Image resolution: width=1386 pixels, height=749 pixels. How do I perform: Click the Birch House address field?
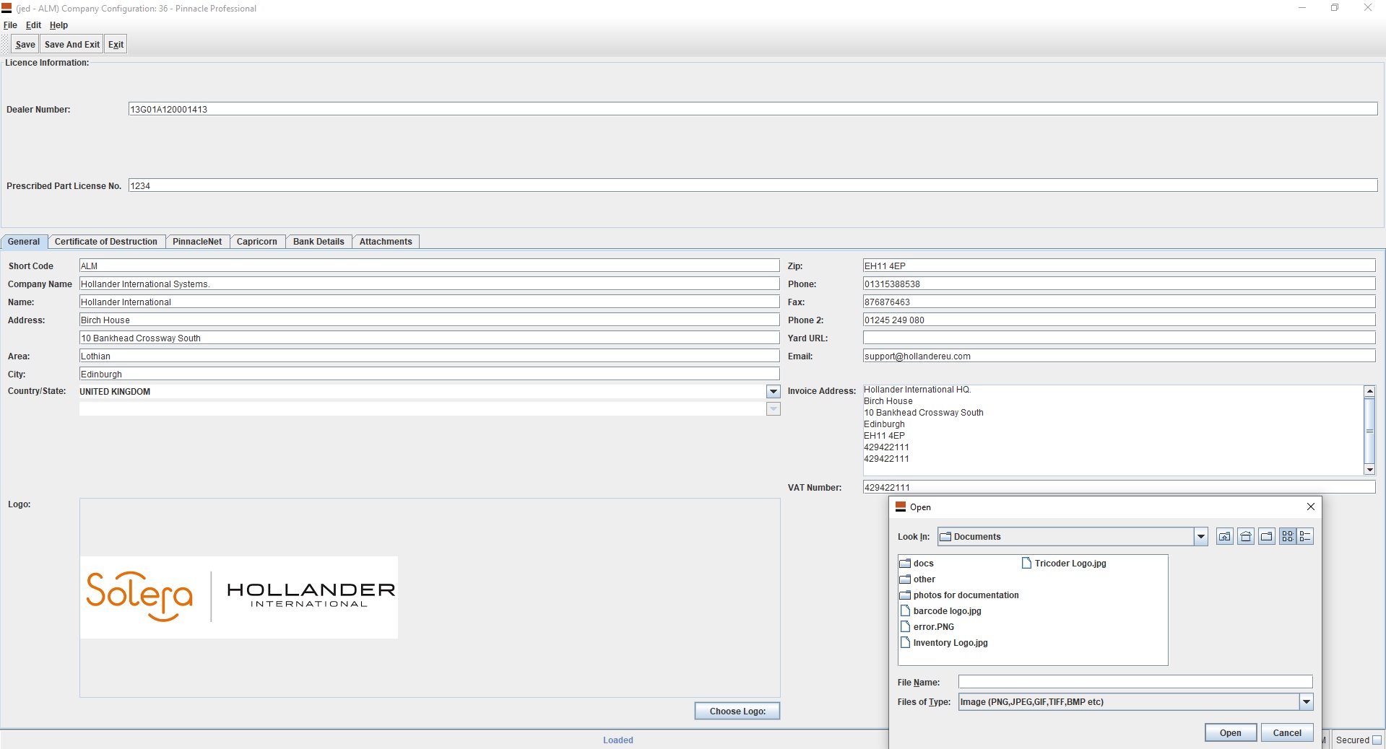(429, 320)
